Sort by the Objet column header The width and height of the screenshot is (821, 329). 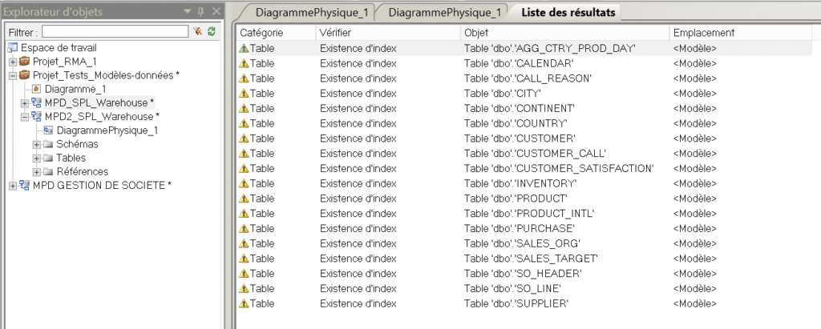(565, 33)
